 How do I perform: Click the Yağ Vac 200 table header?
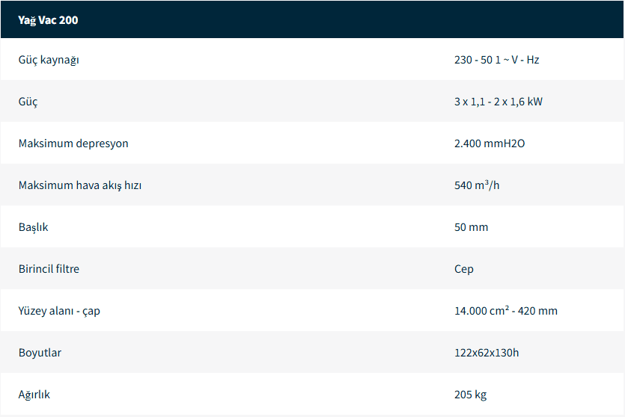(48, 20)
